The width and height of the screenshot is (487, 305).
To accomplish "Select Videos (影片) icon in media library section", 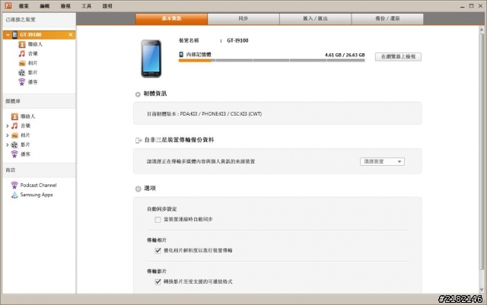I will point(14,145).
